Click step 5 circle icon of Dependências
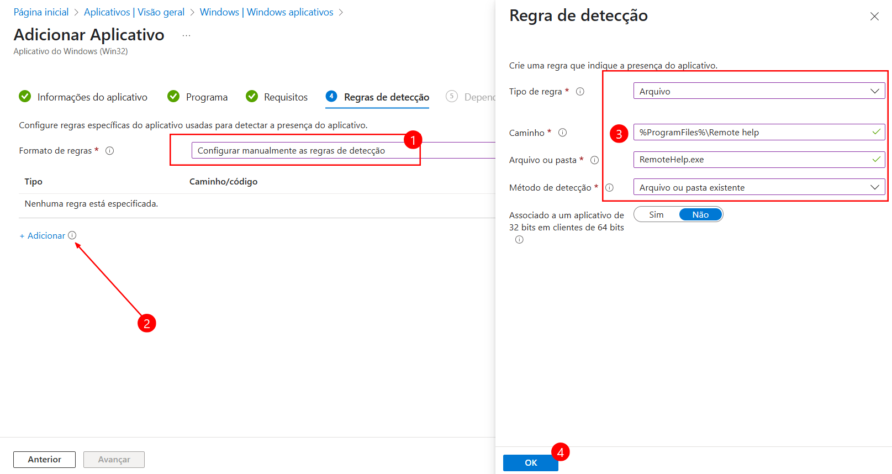This screenshot has width=892, height=474. point(452,96)
